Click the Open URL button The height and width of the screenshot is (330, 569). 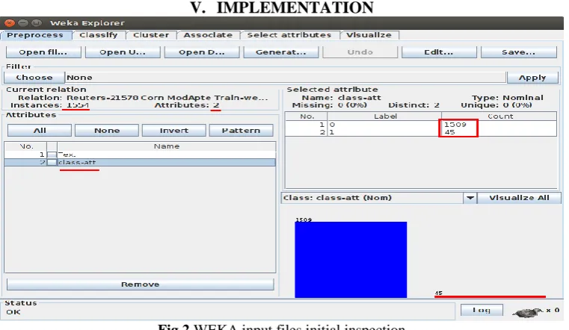tap(123, 52)
